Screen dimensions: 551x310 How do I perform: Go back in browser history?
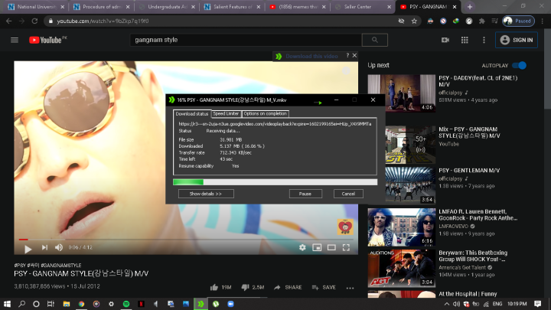pos(8,21)
